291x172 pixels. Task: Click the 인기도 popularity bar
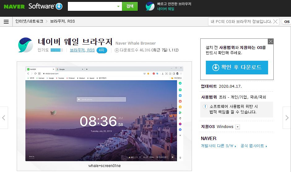pyautogui.click(x=57, y=50)
